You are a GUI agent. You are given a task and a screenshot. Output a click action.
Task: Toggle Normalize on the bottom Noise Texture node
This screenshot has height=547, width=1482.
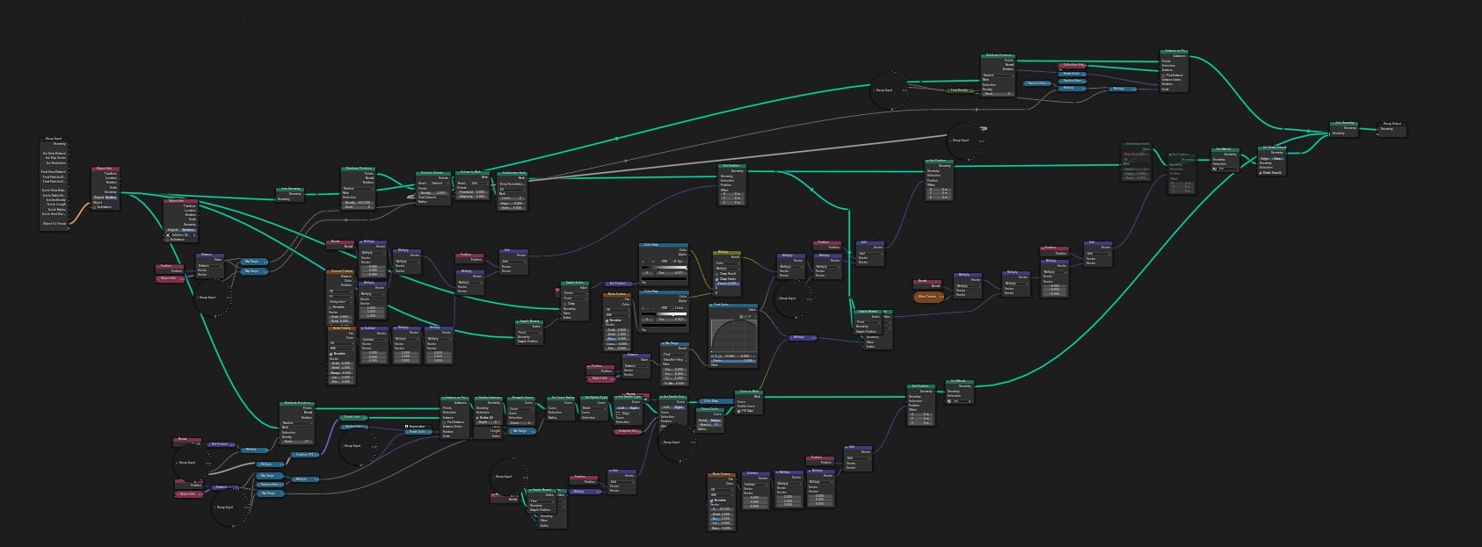click(x=712, y=500)
